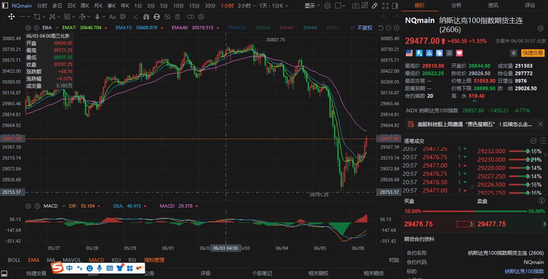Screen dimensions: 548x279
Task: Switch to the 评论 tab
Action: (530, 5)
